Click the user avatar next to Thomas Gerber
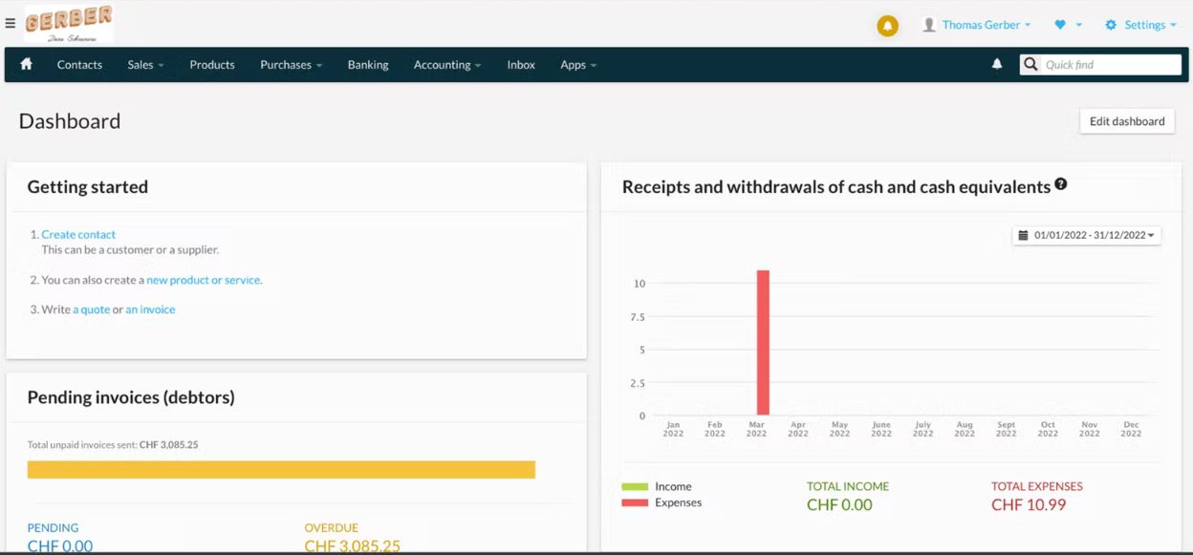This screenshot has height=555, width=1193. coord(928,25)
